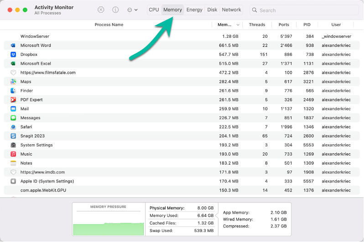The height and width of the screenshot is (242, 364).
Task: Expand the chevron beside the action menu
Action: 136,10
